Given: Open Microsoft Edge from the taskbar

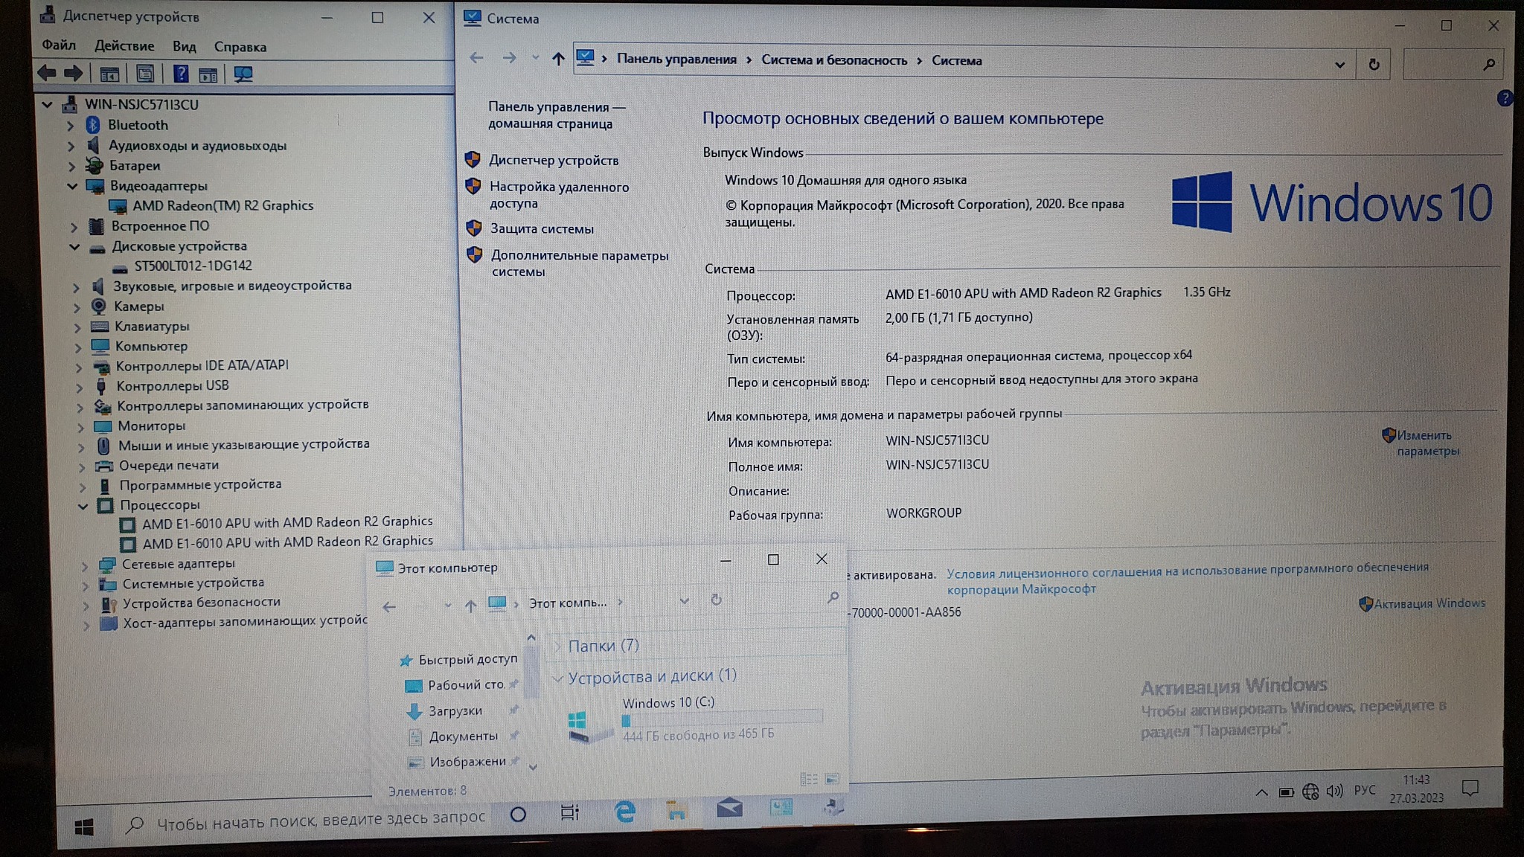Looking at the screenshot, I should tap(625, 811).
